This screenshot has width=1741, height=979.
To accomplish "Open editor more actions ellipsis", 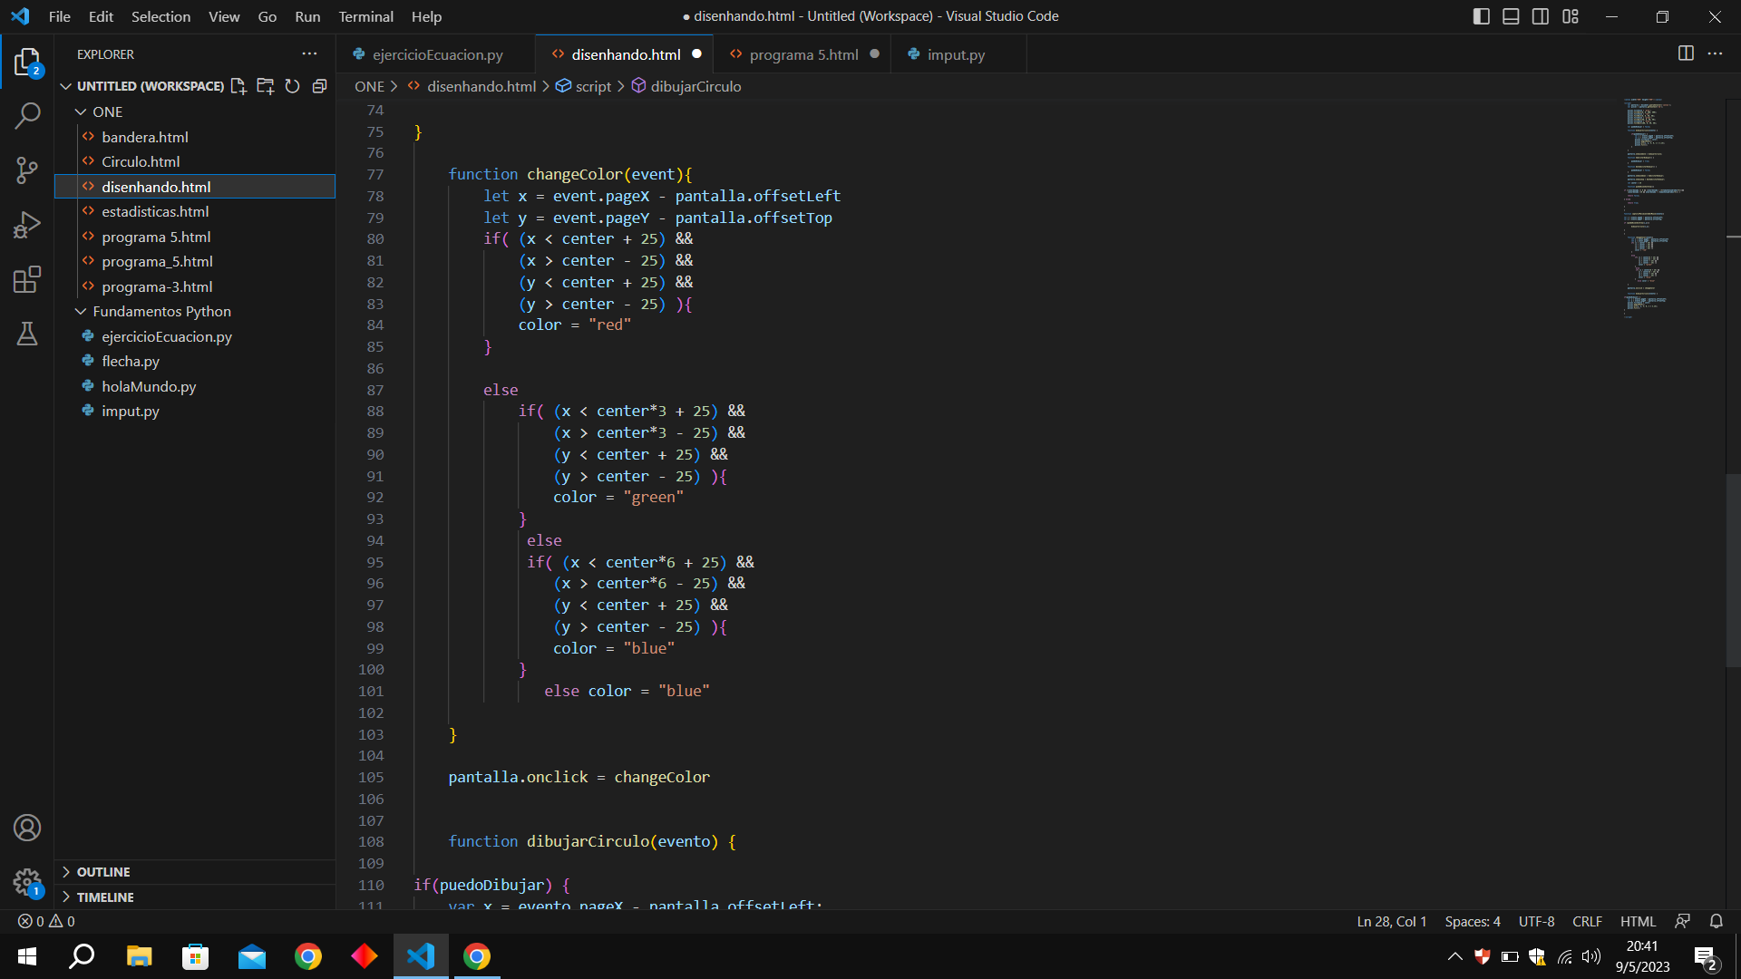I will [1715, 53].
